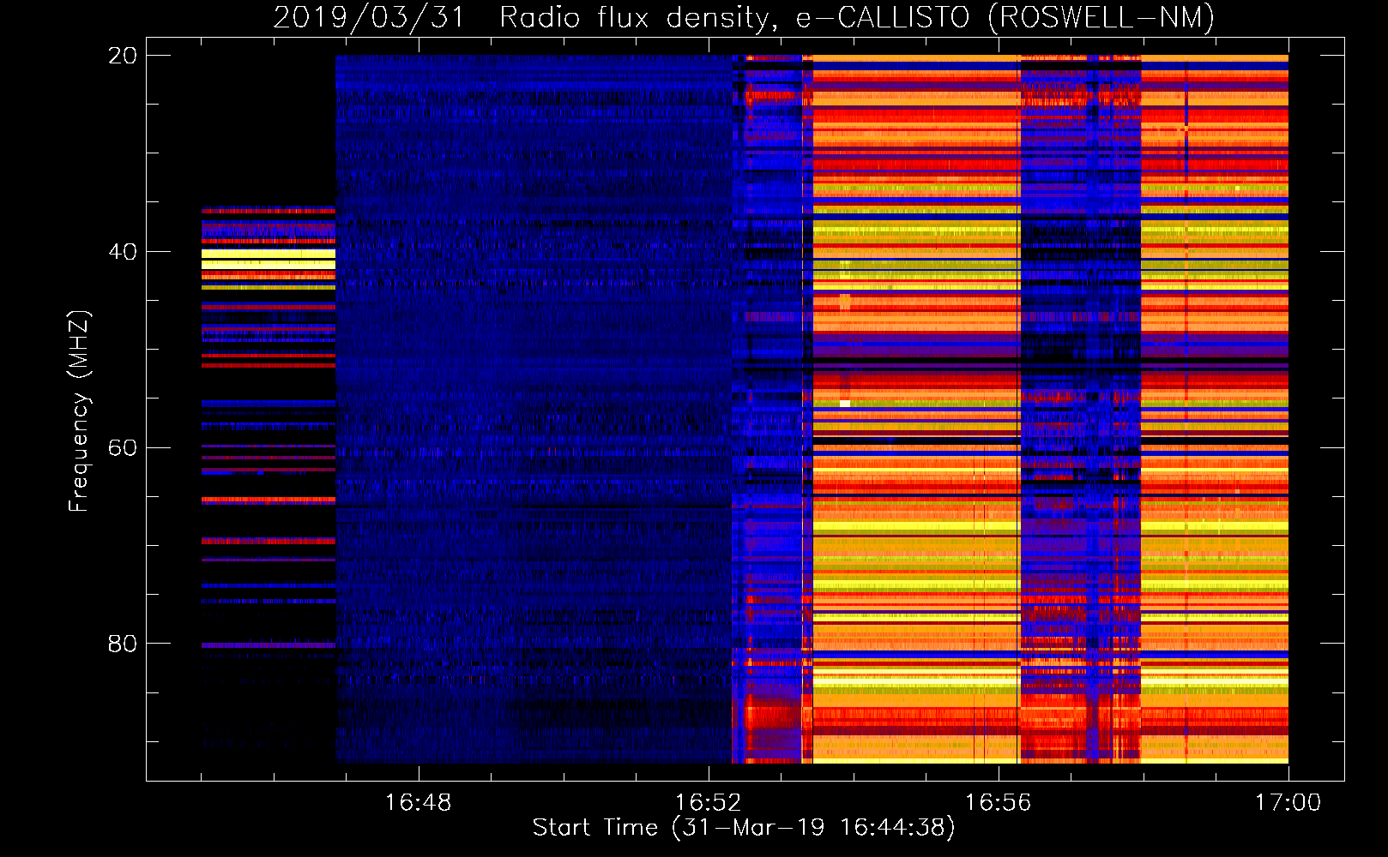Click the 16:48 time tick label
The height and width of the screenshot is (857, 1388).
418,803
